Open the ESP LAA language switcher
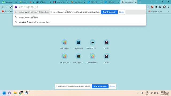This screenshot has width=171, height=96. pos(147,93)
